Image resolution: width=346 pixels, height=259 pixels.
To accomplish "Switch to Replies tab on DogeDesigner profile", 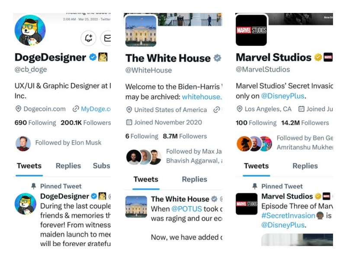I will point(68,166).
